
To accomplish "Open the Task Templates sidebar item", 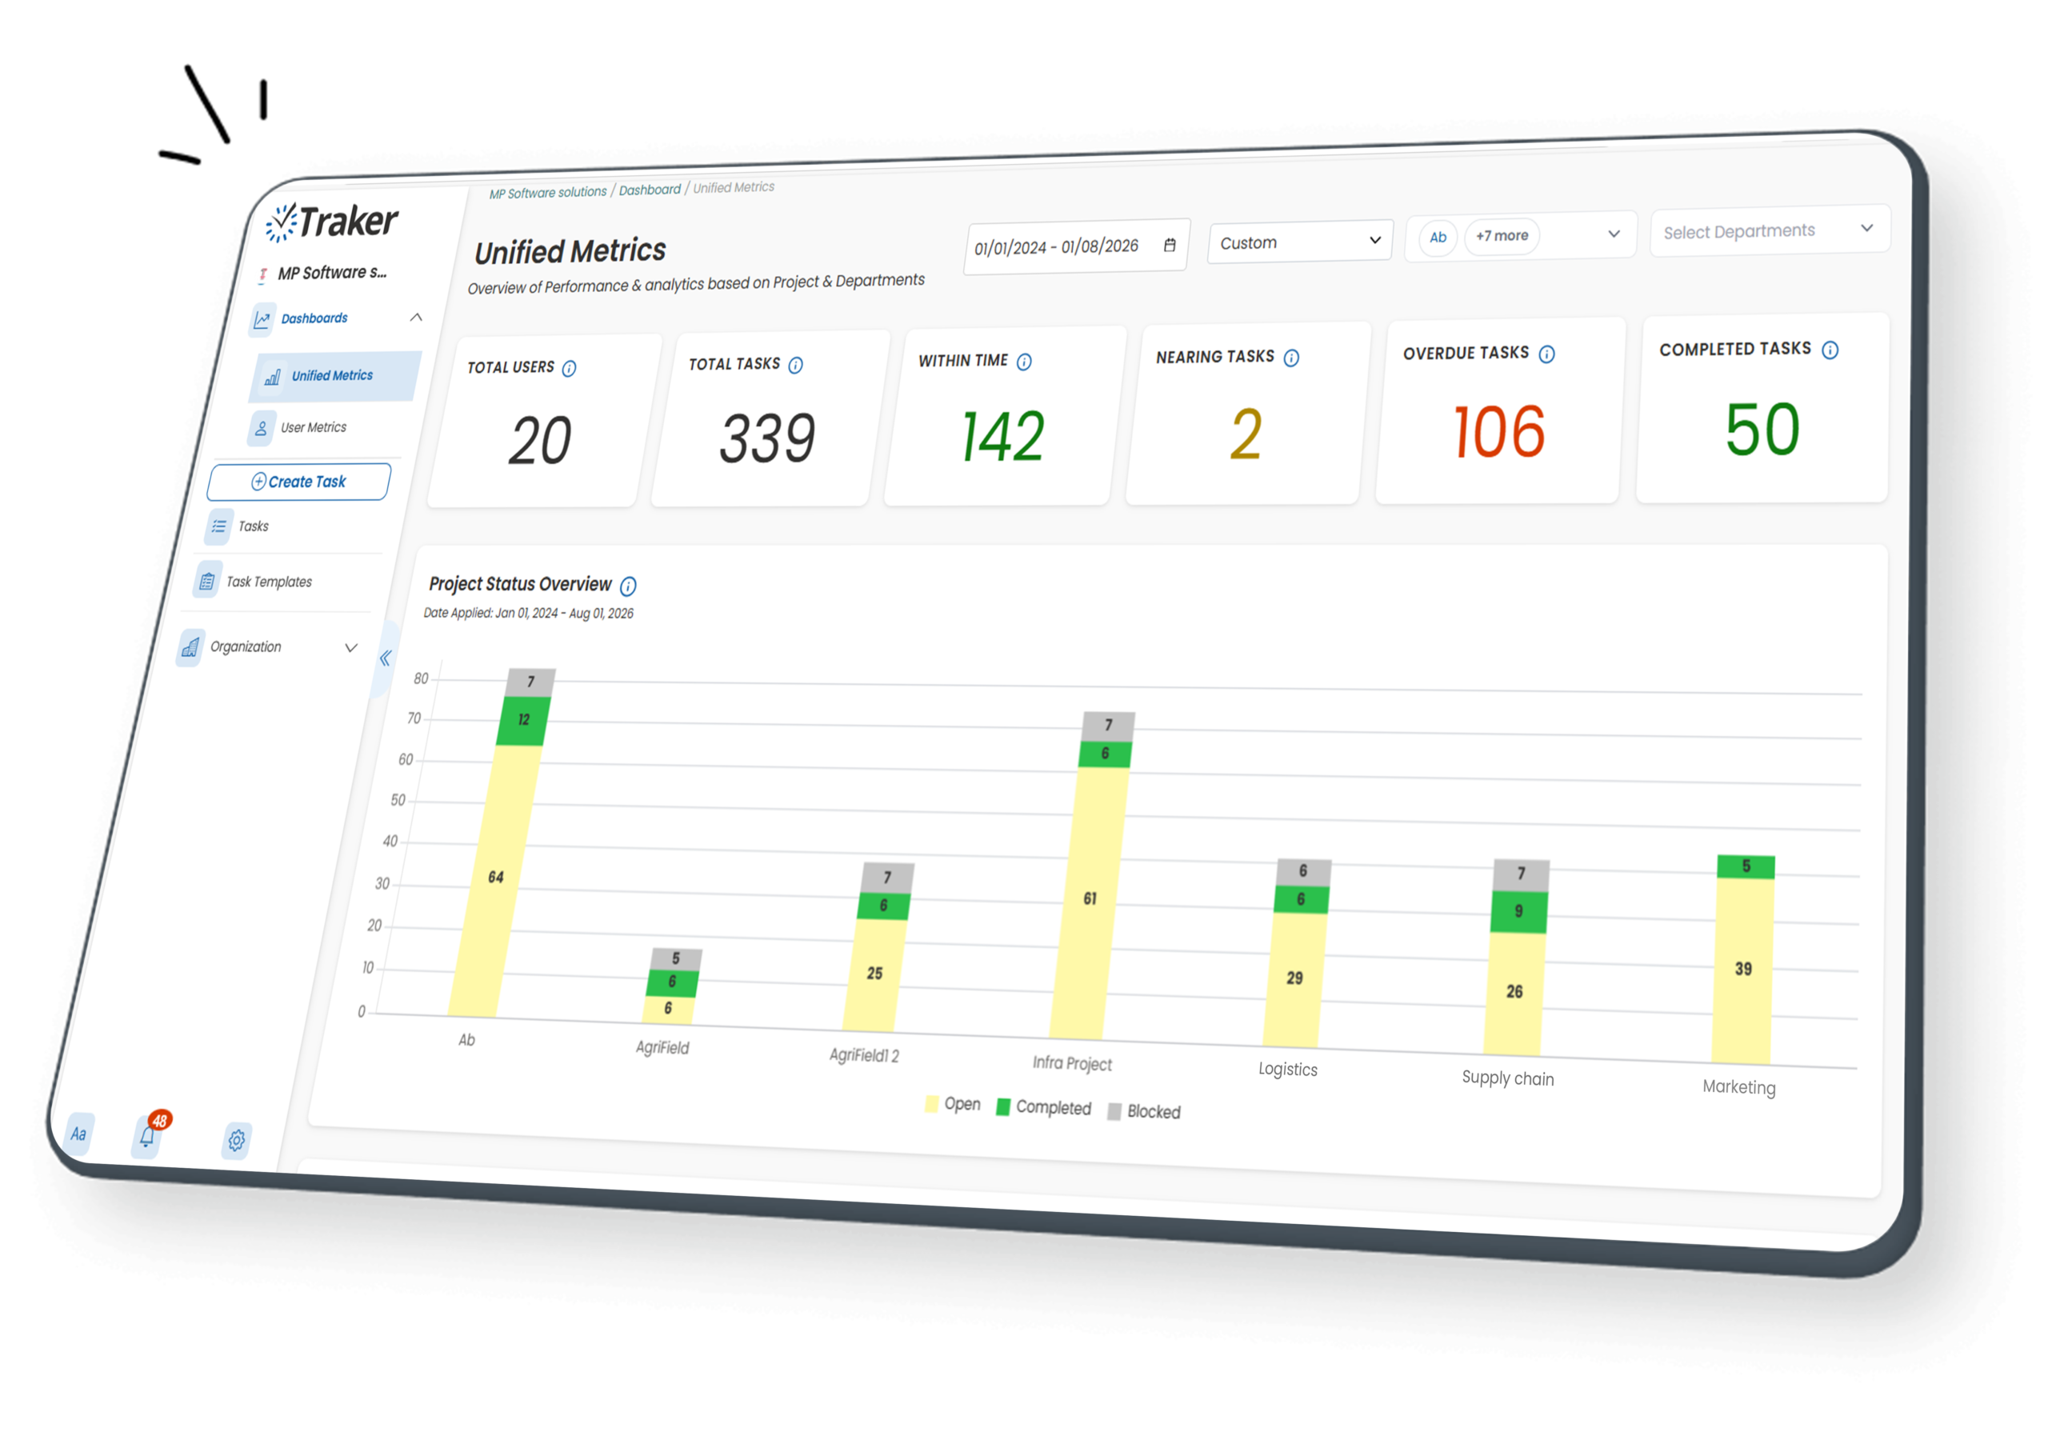I will [269, 582].
